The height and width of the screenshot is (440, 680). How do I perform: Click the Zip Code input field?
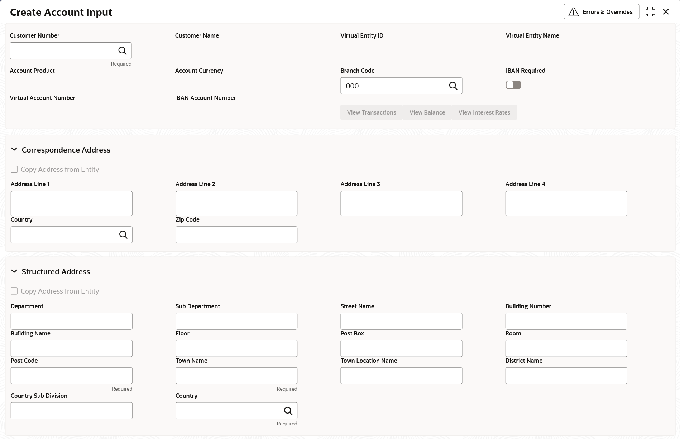click(236, 235)
